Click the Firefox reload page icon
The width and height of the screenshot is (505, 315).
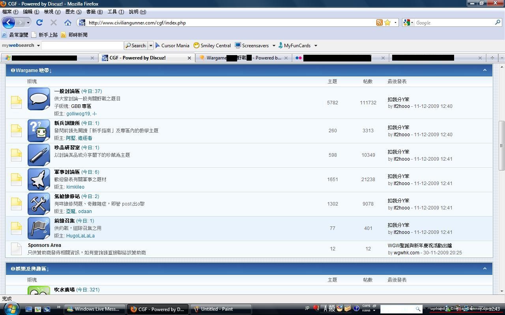(x=39, y=23)
